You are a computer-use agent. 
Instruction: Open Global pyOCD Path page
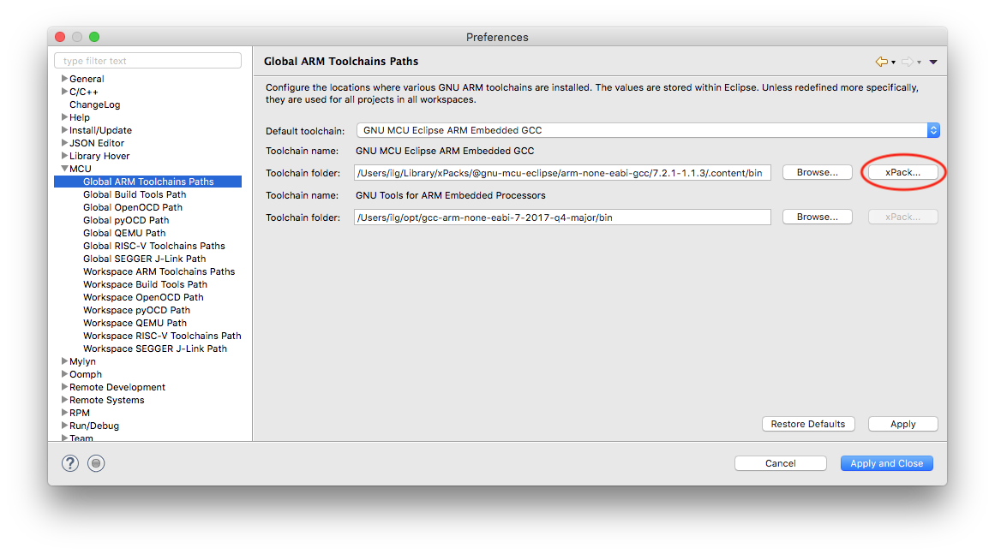[x=126, y=220]
